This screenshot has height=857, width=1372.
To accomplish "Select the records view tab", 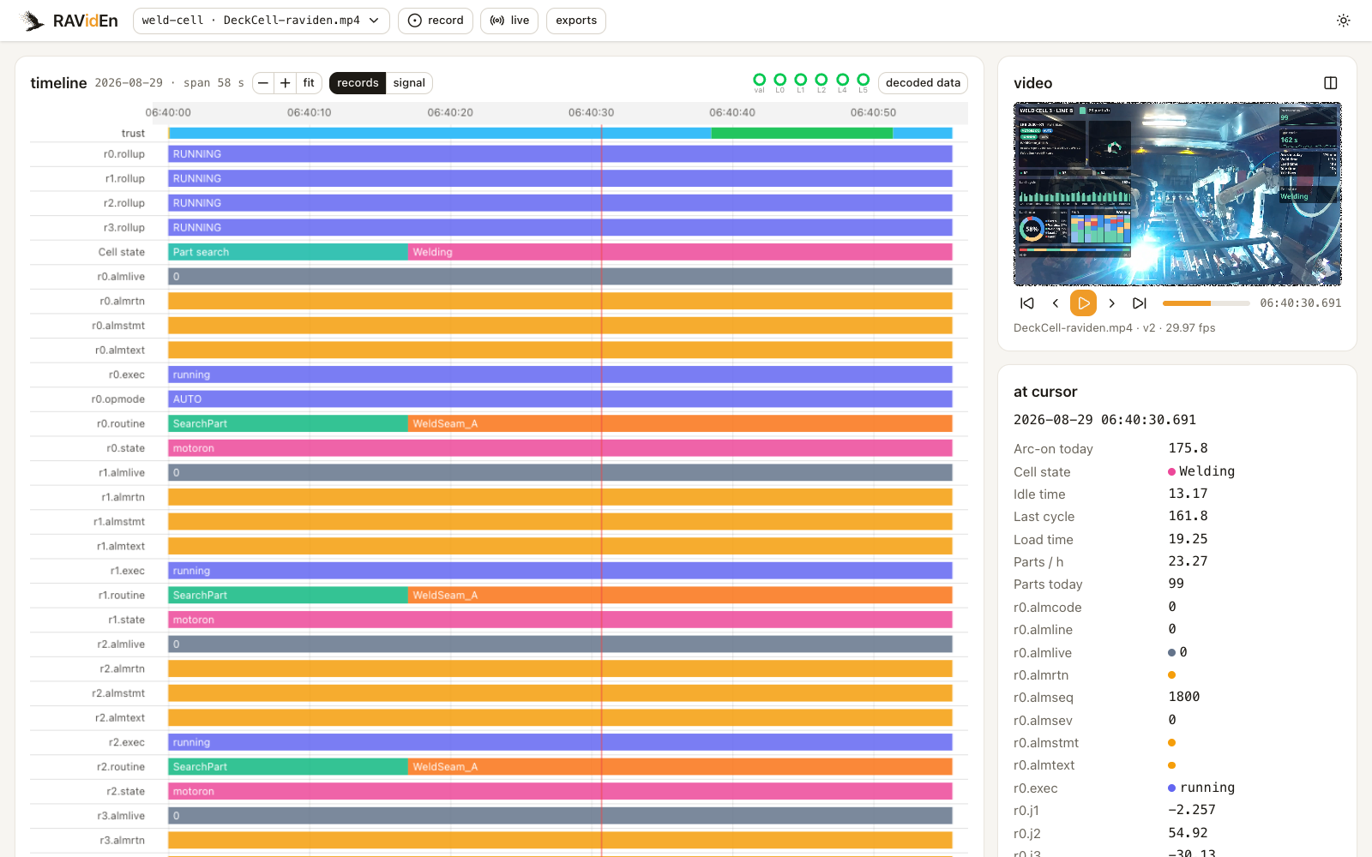I will pos(358,83).
